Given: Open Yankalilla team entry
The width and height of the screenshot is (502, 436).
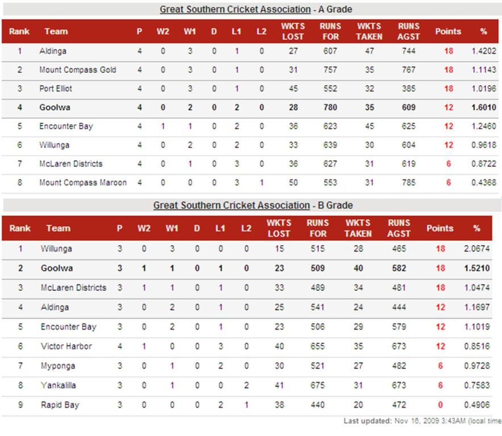Looking at the screenshot, I should click(x=58, y=385).
